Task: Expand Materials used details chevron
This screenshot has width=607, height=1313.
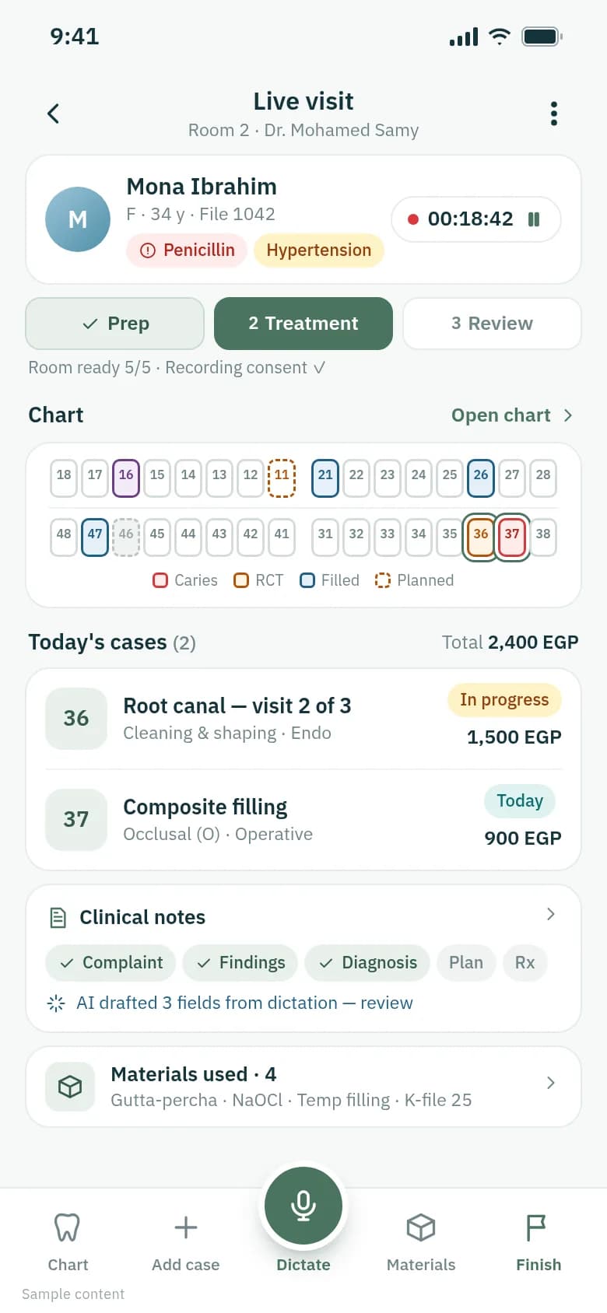Action: coord(551,1083)
